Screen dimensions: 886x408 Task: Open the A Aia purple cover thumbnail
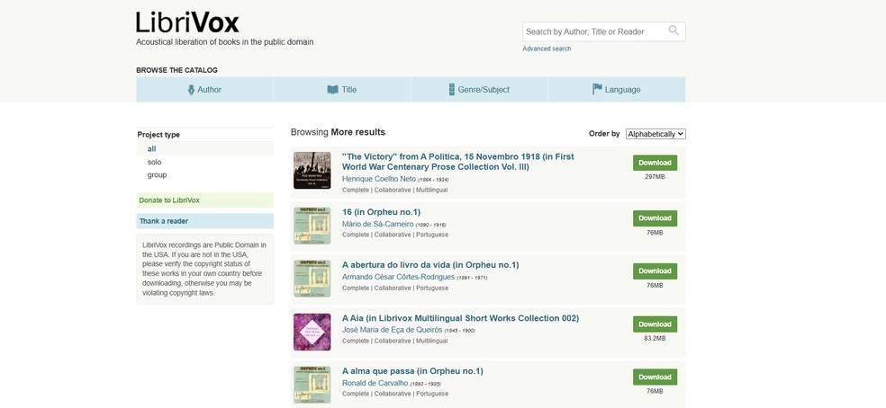(312, 332)
